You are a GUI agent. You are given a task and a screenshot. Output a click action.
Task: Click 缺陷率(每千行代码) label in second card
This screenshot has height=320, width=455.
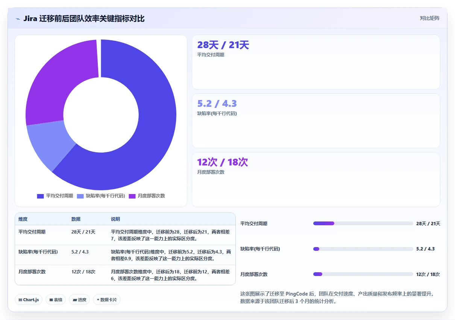click(x=217, y=113)
